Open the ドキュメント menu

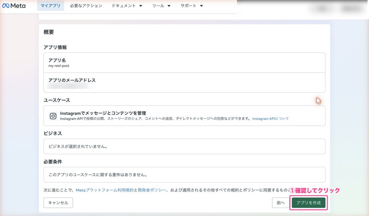tap(127, 6)
